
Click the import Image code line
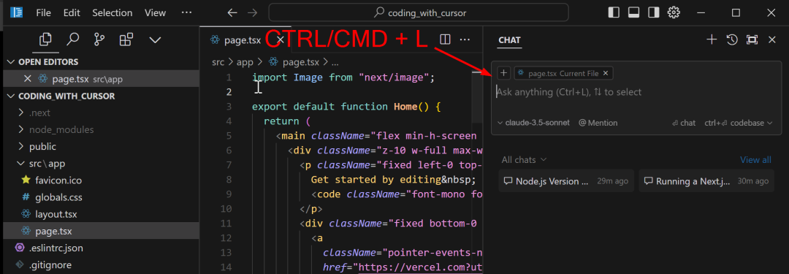[343, 77]
